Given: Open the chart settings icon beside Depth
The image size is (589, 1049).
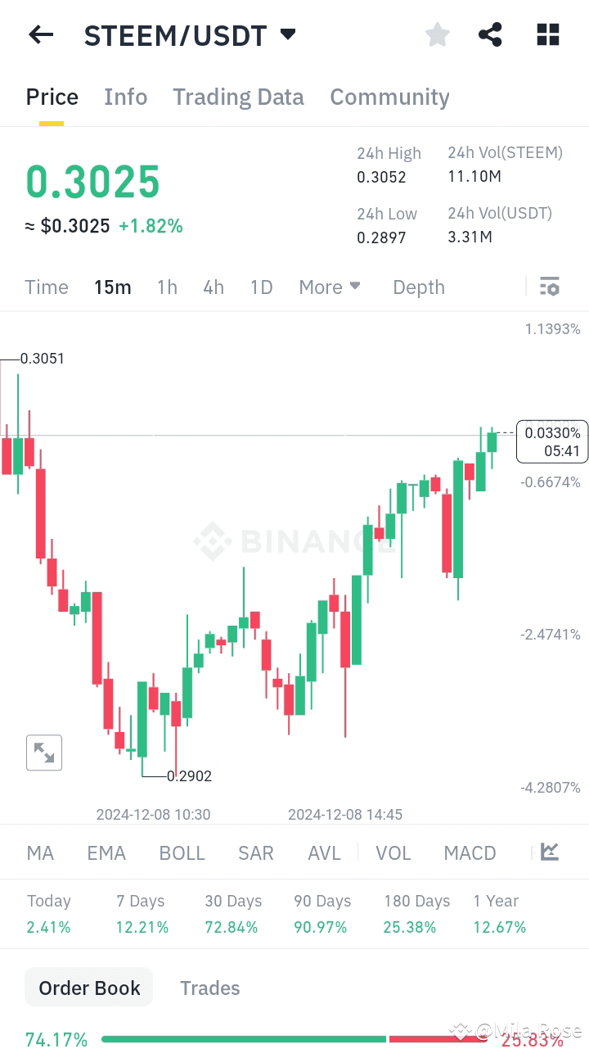Looking at the screenshot, I should tap(549, 286).
